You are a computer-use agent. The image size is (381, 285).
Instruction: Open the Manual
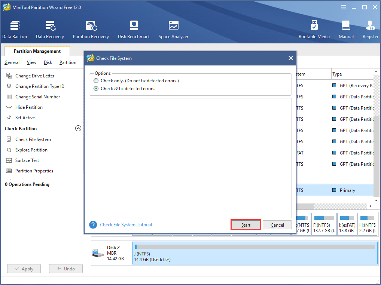(x=346, y=30)
